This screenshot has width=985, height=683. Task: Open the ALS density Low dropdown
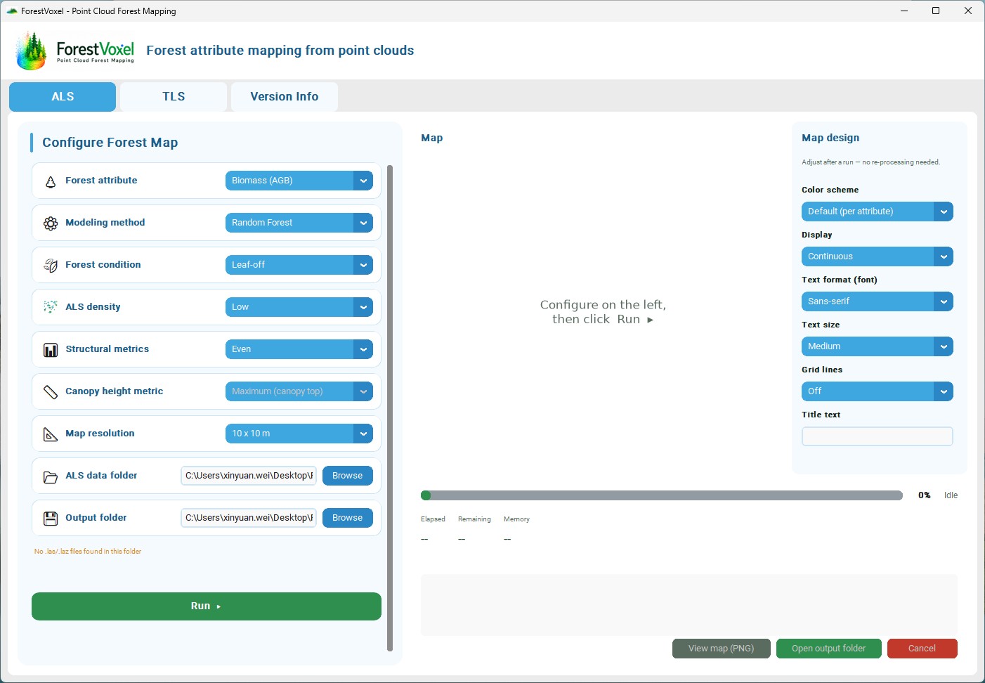(x=299, y=307)
